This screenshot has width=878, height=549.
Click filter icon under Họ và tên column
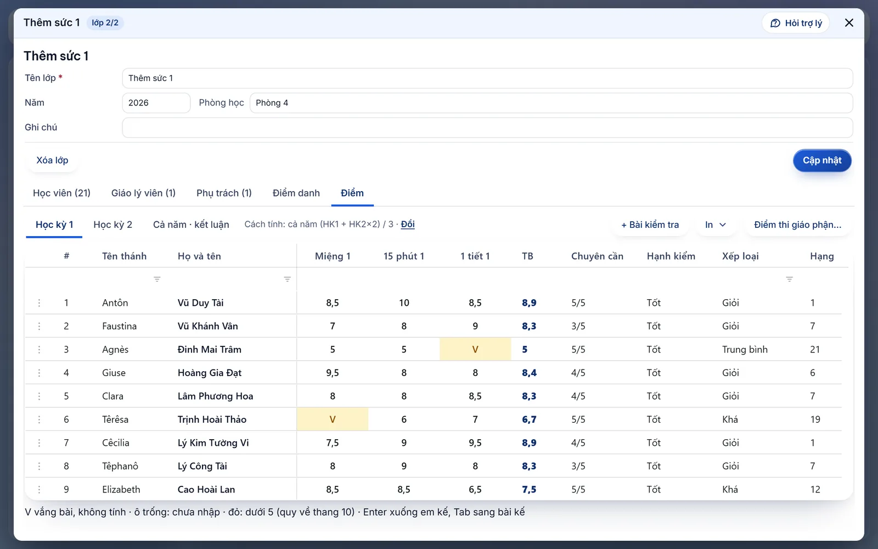point(287,279)
